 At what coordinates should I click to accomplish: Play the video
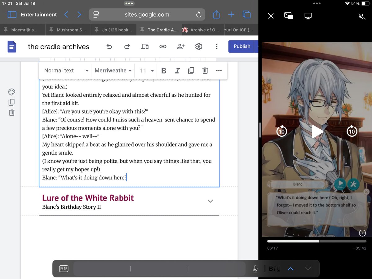[317, 131]
